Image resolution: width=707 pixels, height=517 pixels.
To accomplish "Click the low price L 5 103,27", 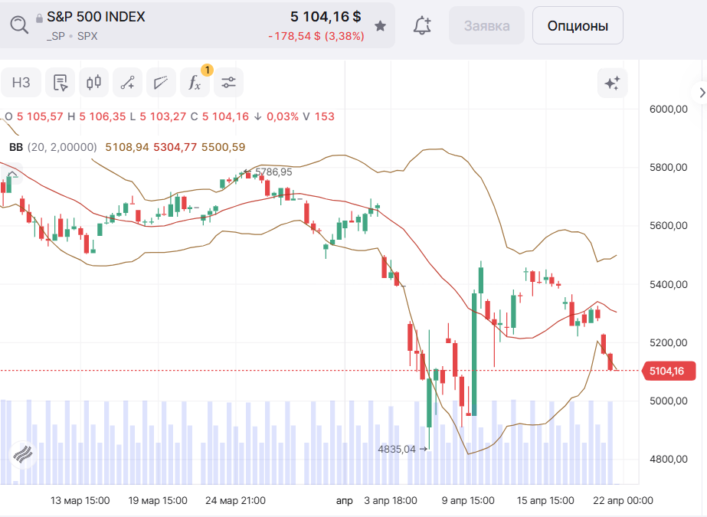I will tap(158, 116).
